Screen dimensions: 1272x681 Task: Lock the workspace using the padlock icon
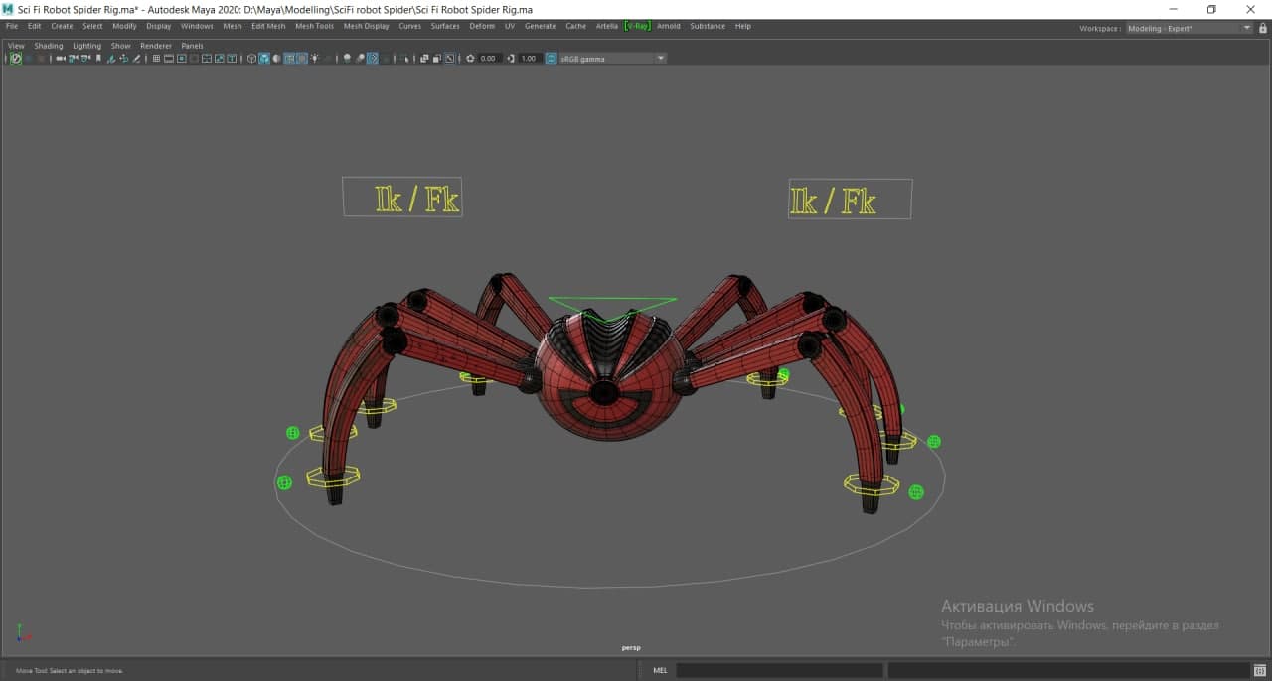click(1263, 28)
